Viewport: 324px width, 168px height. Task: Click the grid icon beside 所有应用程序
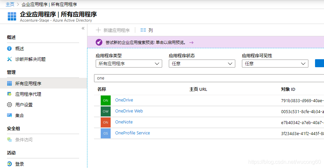(x=9, y=84)
